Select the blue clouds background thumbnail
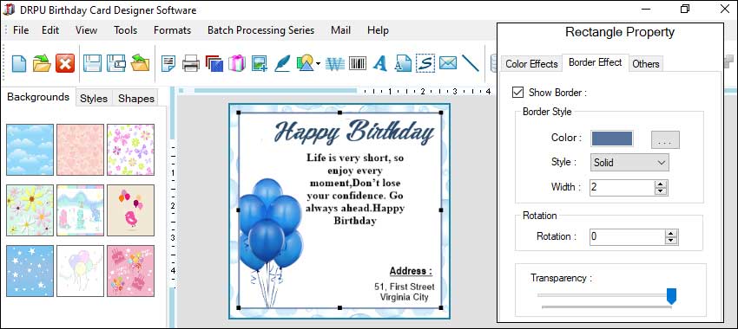Viewport: 738px width, 329px height. tap(30, 150)
